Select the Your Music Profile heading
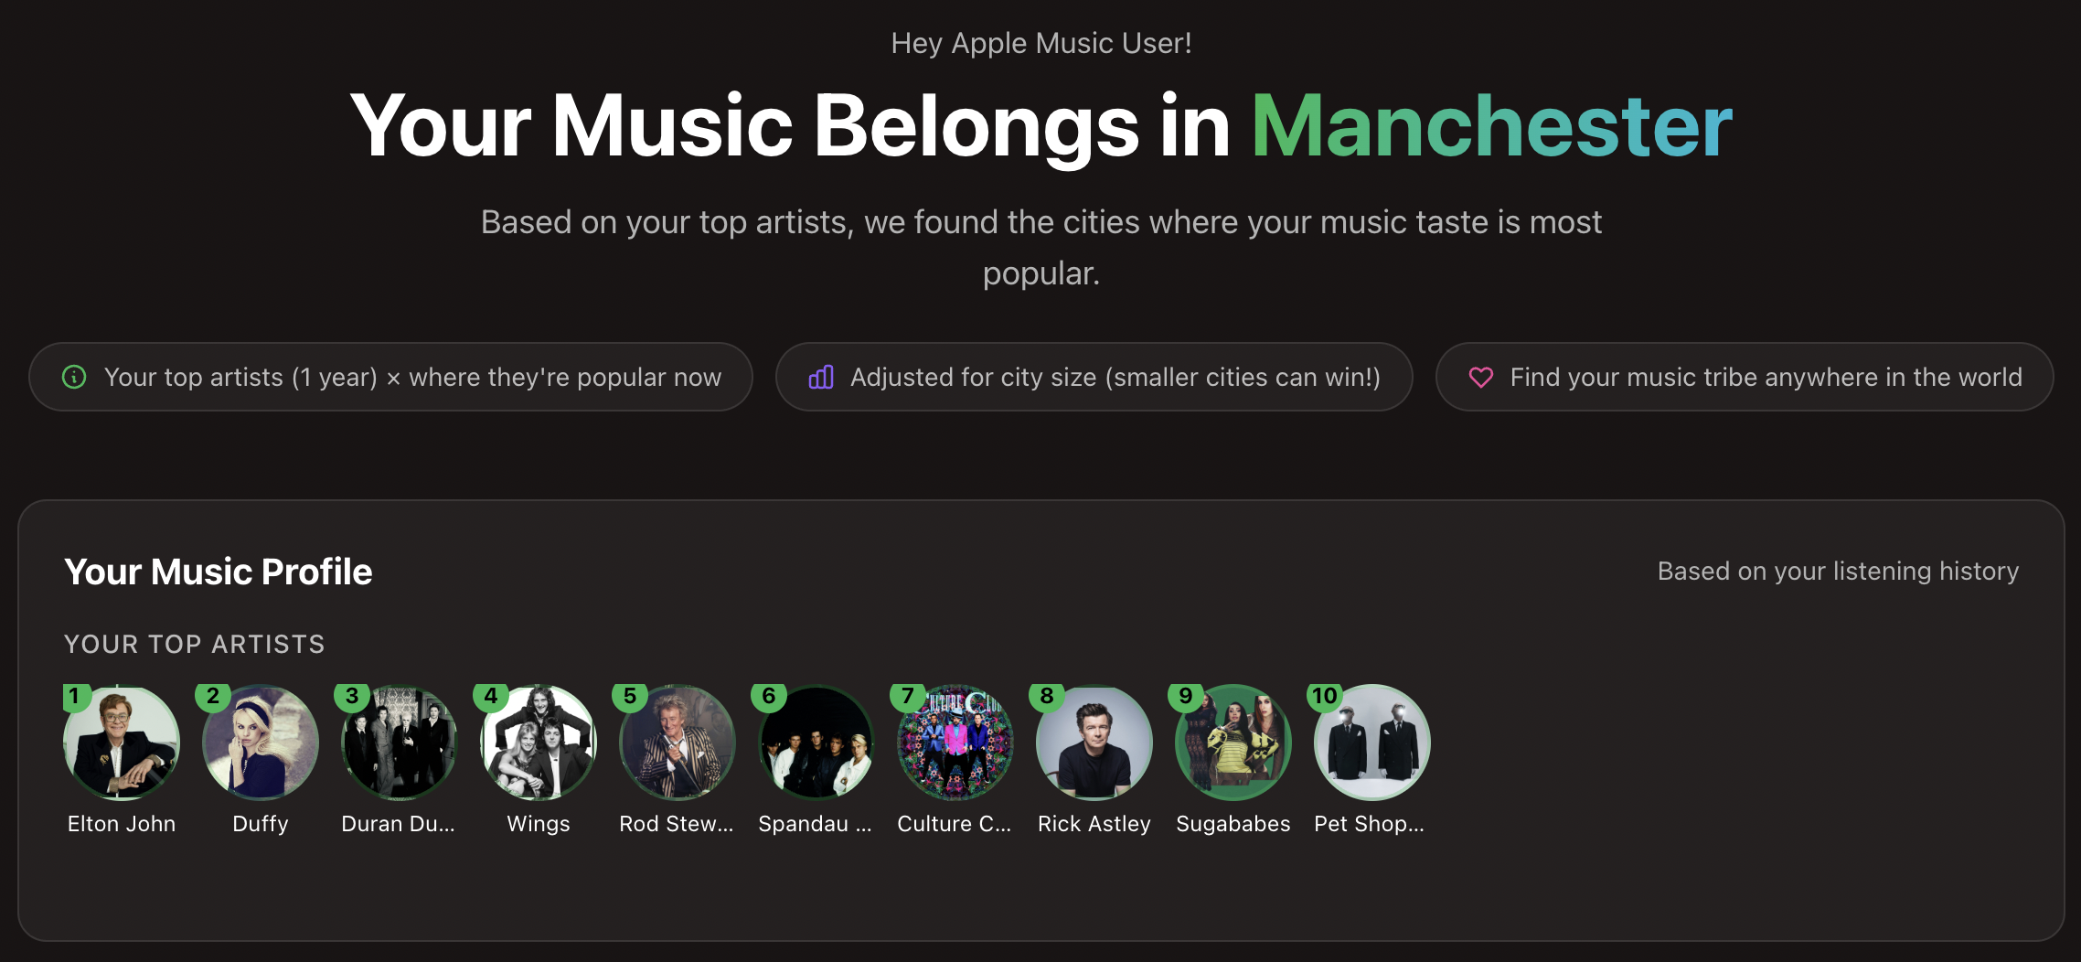2081x962 pixels. [218, 571]
